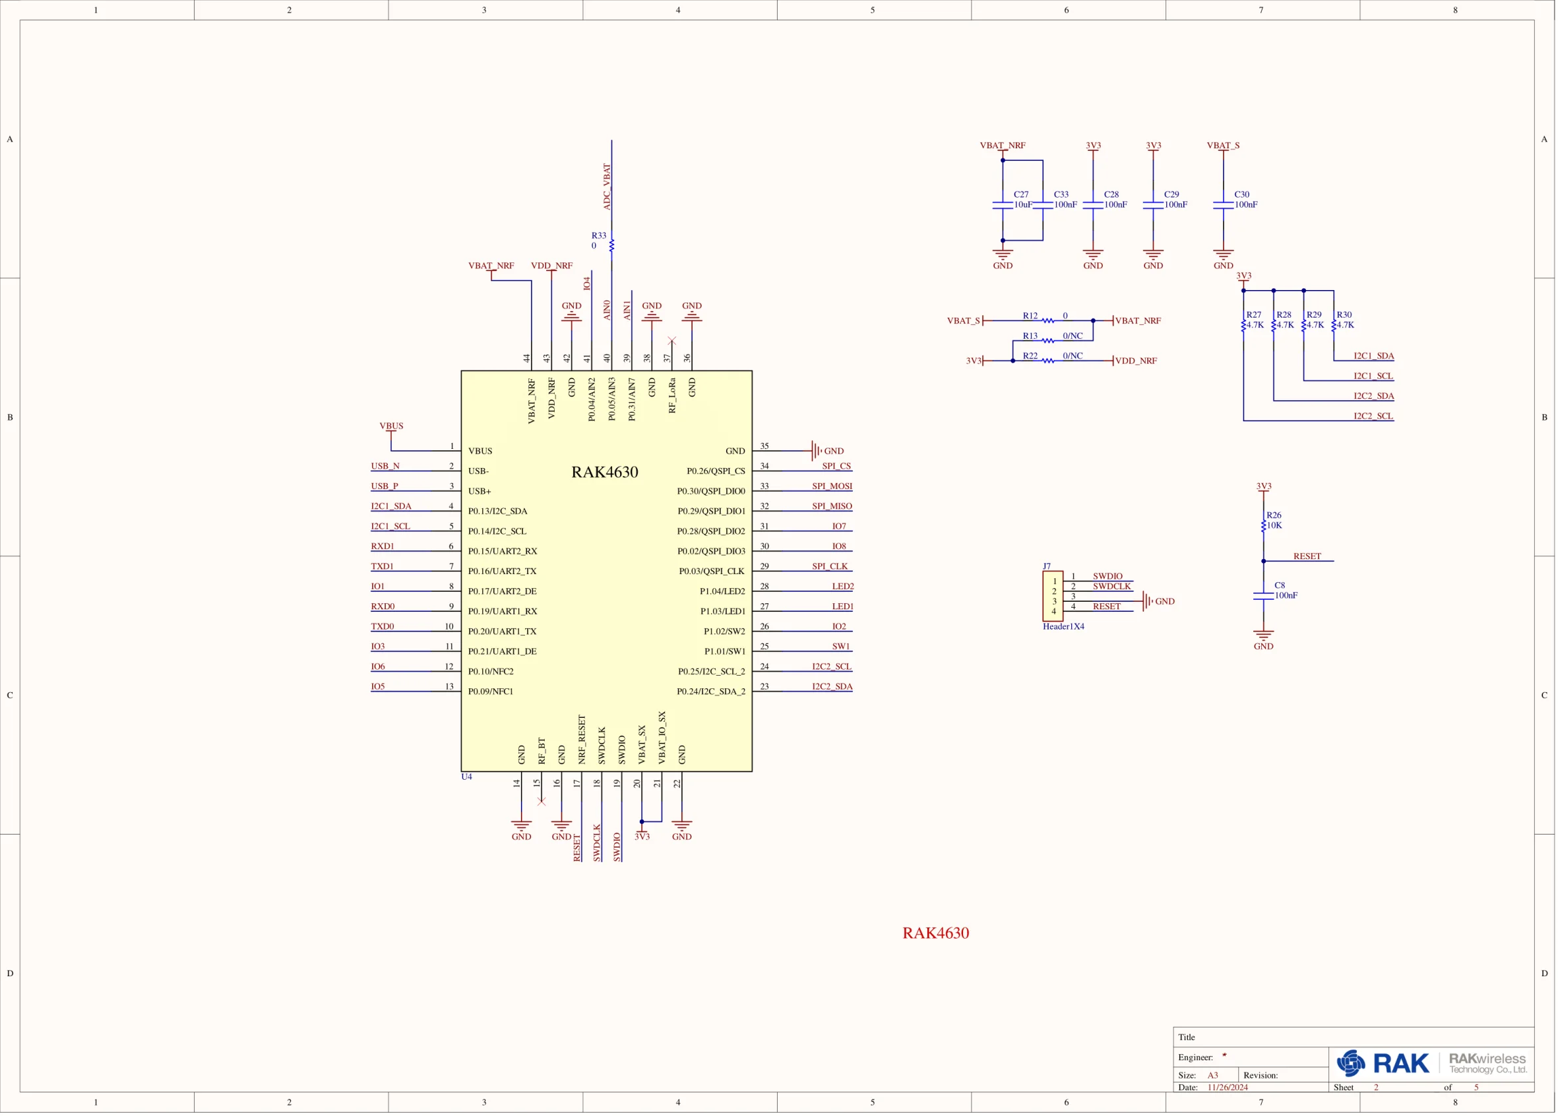Select pull-up resistor R29 4.7K
Image resolution: width=1558 pixels, height=1116 pixels.
1304,326
